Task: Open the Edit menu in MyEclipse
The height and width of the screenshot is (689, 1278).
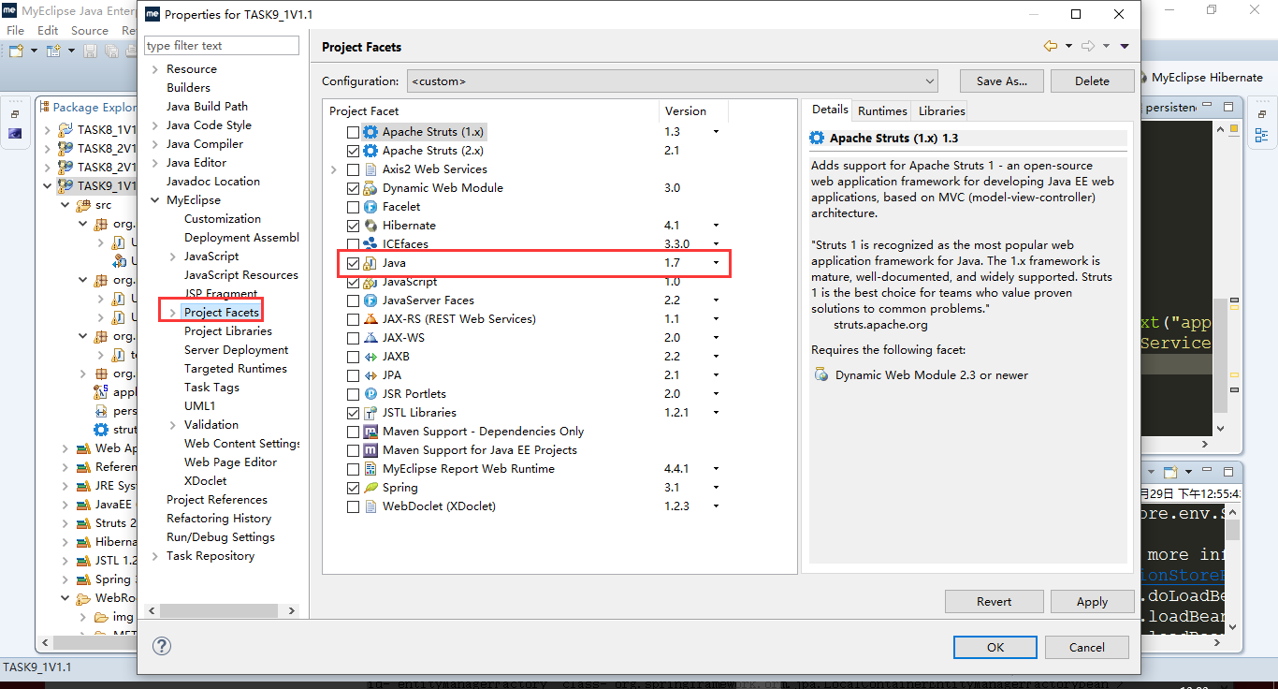Action: click(48, 30)
